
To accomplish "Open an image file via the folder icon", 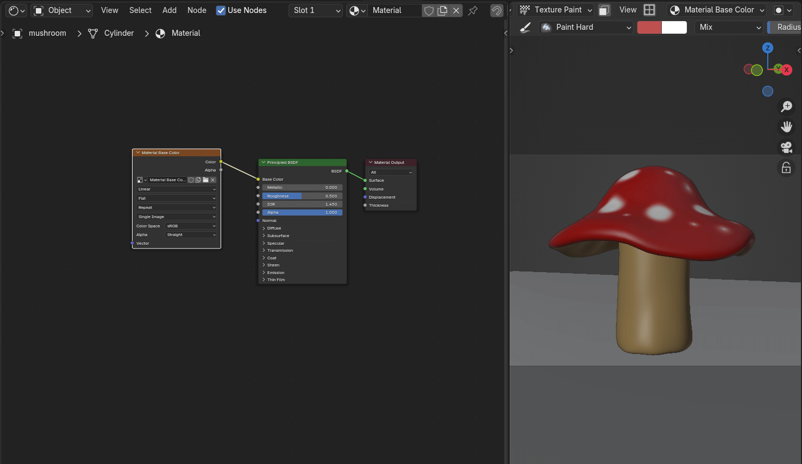I will tap(205, 180).
